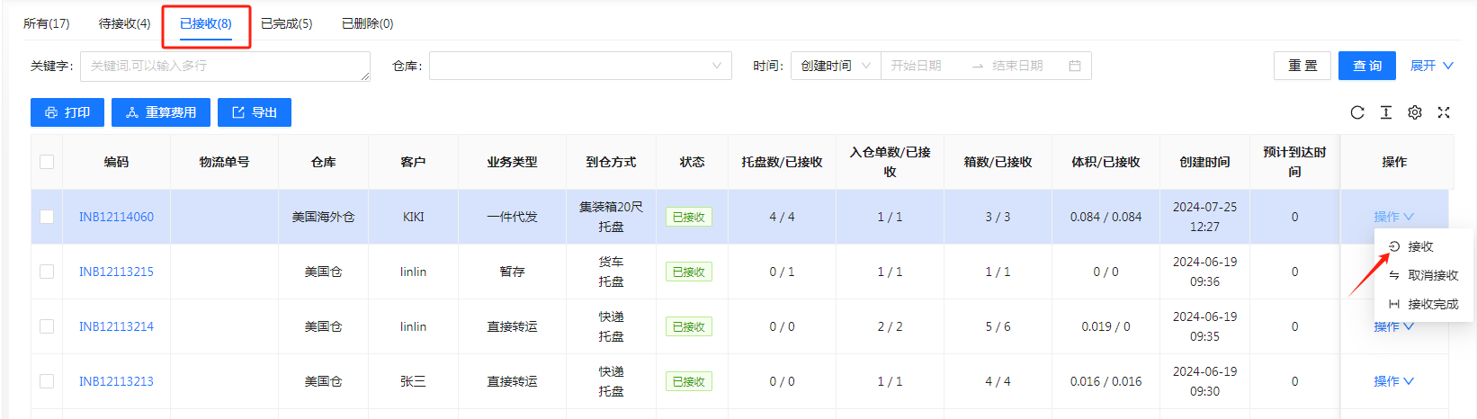Open the table row density icon
Screen dimensions: 1477x419
tap(1386, 112)
